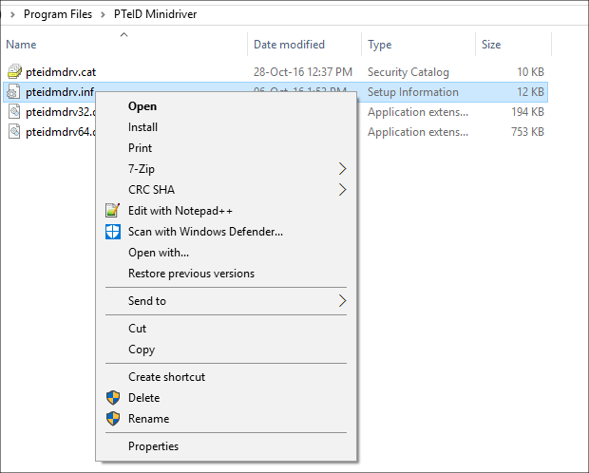The height and width of the screenshot is (473, 589).
Task: Expand the 7-Zip submenu arrow
Action: [342, 169]
